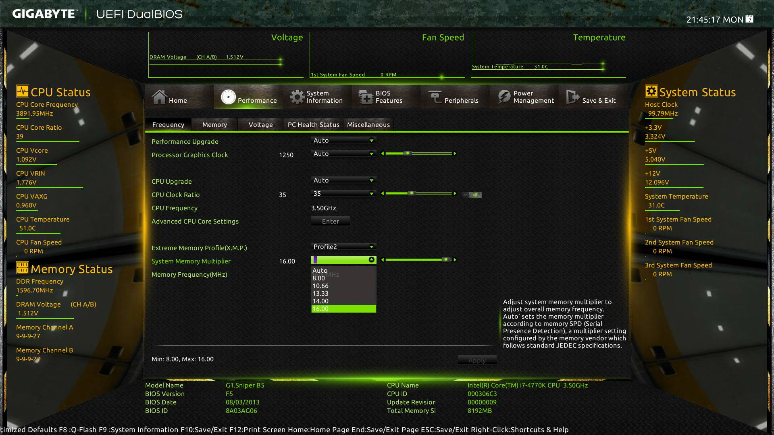774x435 pixels.
Task: Toggle the CPU Clock Ratio on/off switch
Action: pyautogui.click(x=472, y=195)
